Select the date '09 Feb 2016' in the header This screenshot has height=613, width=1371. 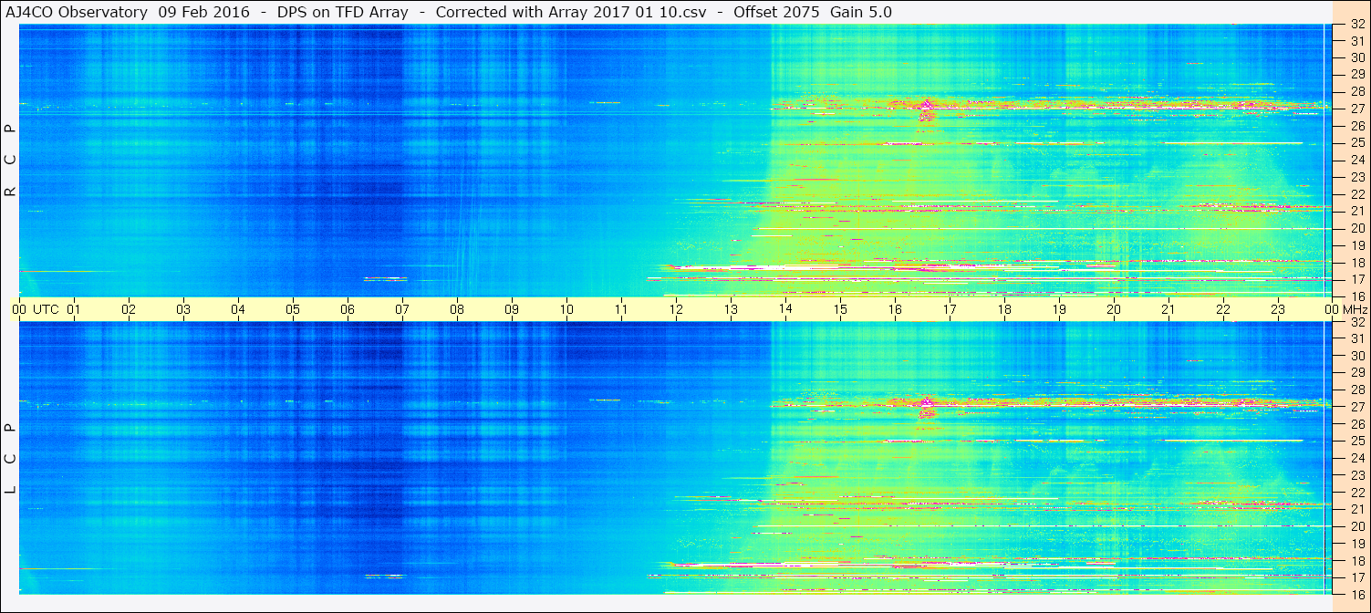[203, 12]
